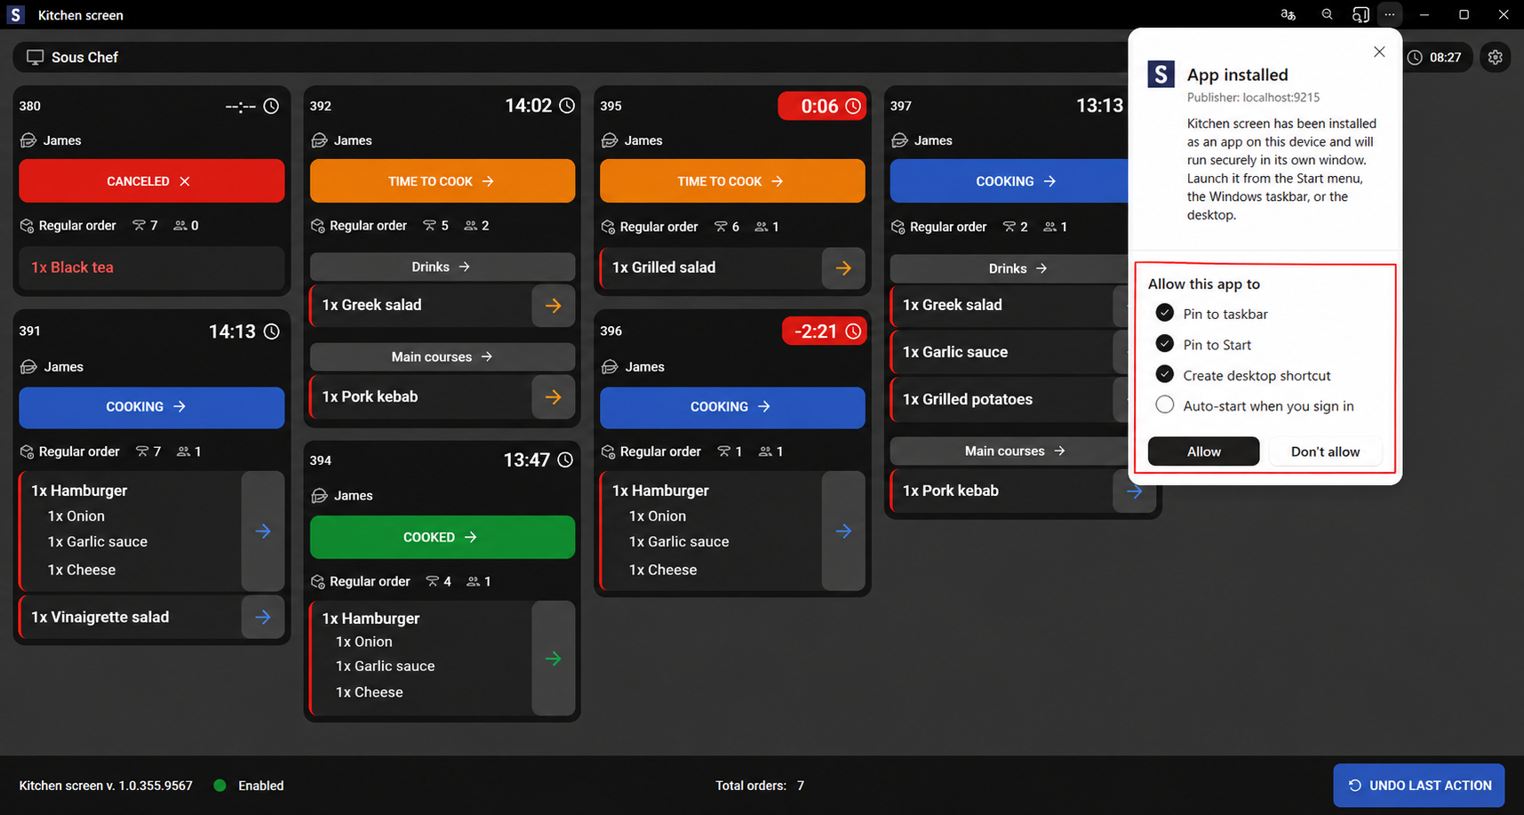Expand Main courses group in order 397
The width and height of the screenshot is (1524, 815).
[x=1015, y=451]
